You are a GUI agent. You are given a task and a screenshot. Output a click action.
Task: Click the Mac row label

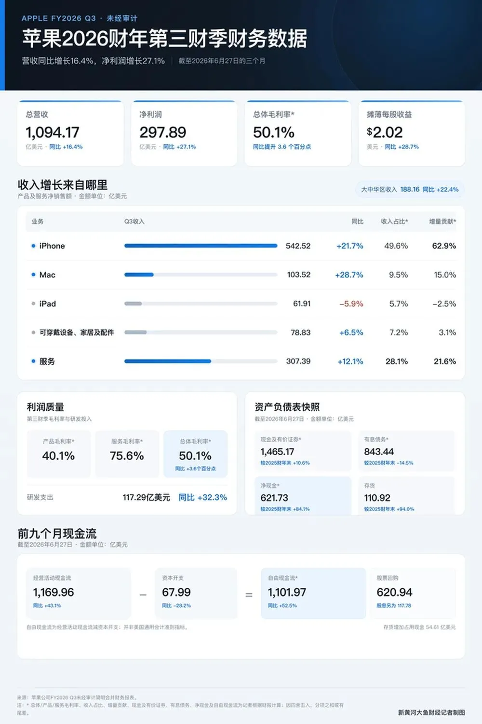(x=47, y=275)
